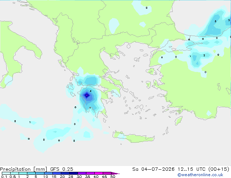
Task: Click the "4" value over western Greece
Action: (x=91, y=91)
